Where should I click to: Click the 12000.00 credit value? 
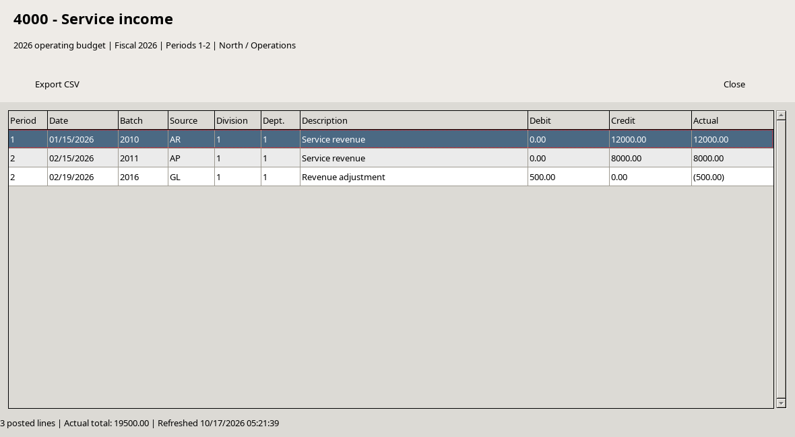(x=651, y=139)
